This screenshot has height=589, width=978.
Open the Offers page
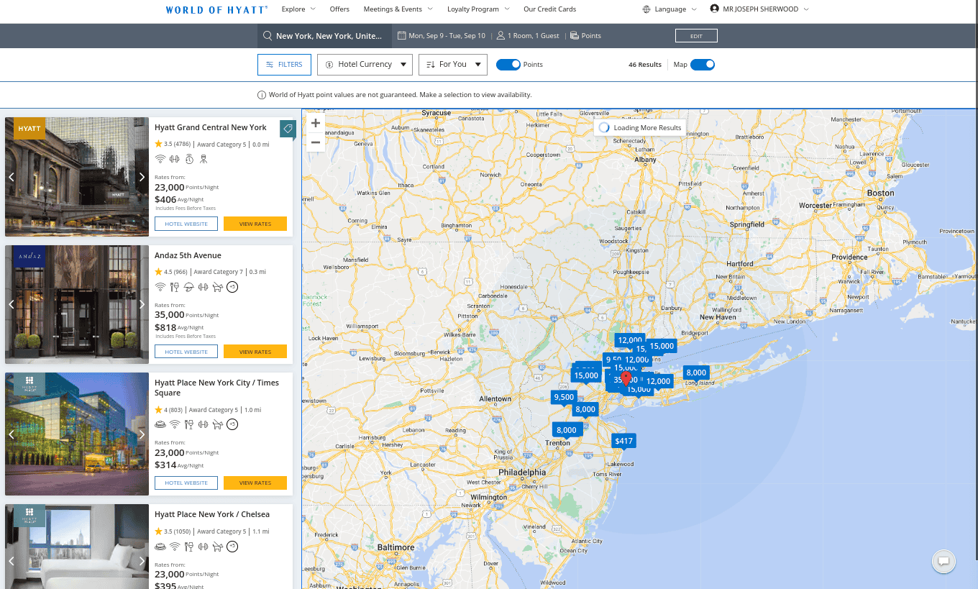[x=339, y=9]
